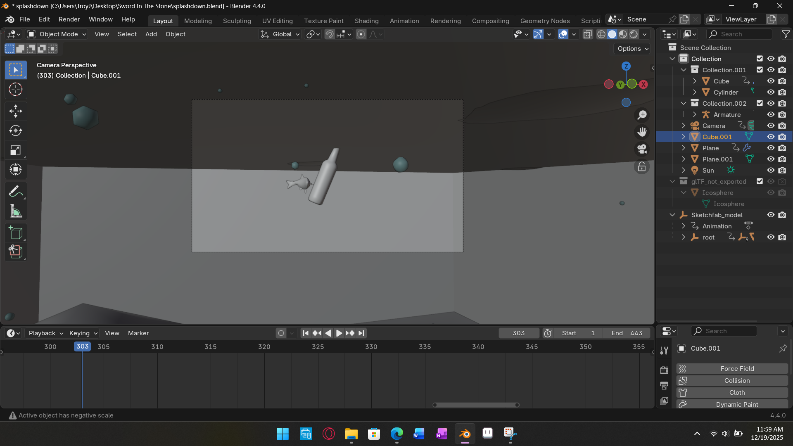Collapse Collection.002 in outliner
The height and width of the screenshot is (446, 793).
[x=683, y=103]
